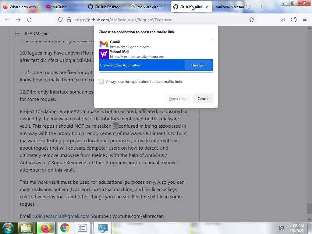The image size is (312, 234).
Task: Switch to the mailto:alin.tecsan10 tab
Action: pyautogui.click(x=233, y=7)
